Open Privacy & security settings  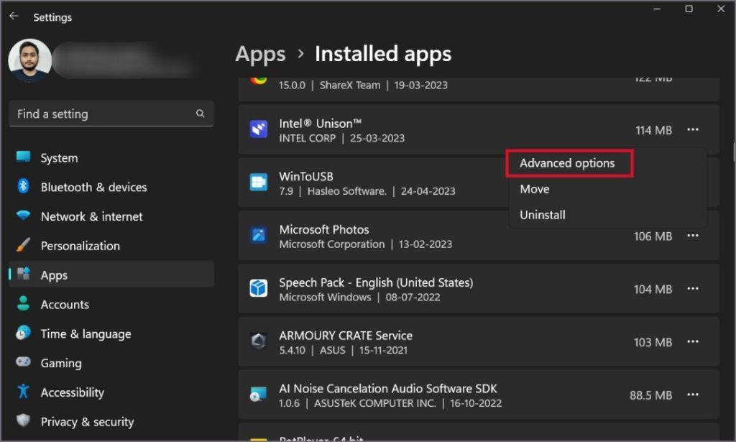click(111, 422)
